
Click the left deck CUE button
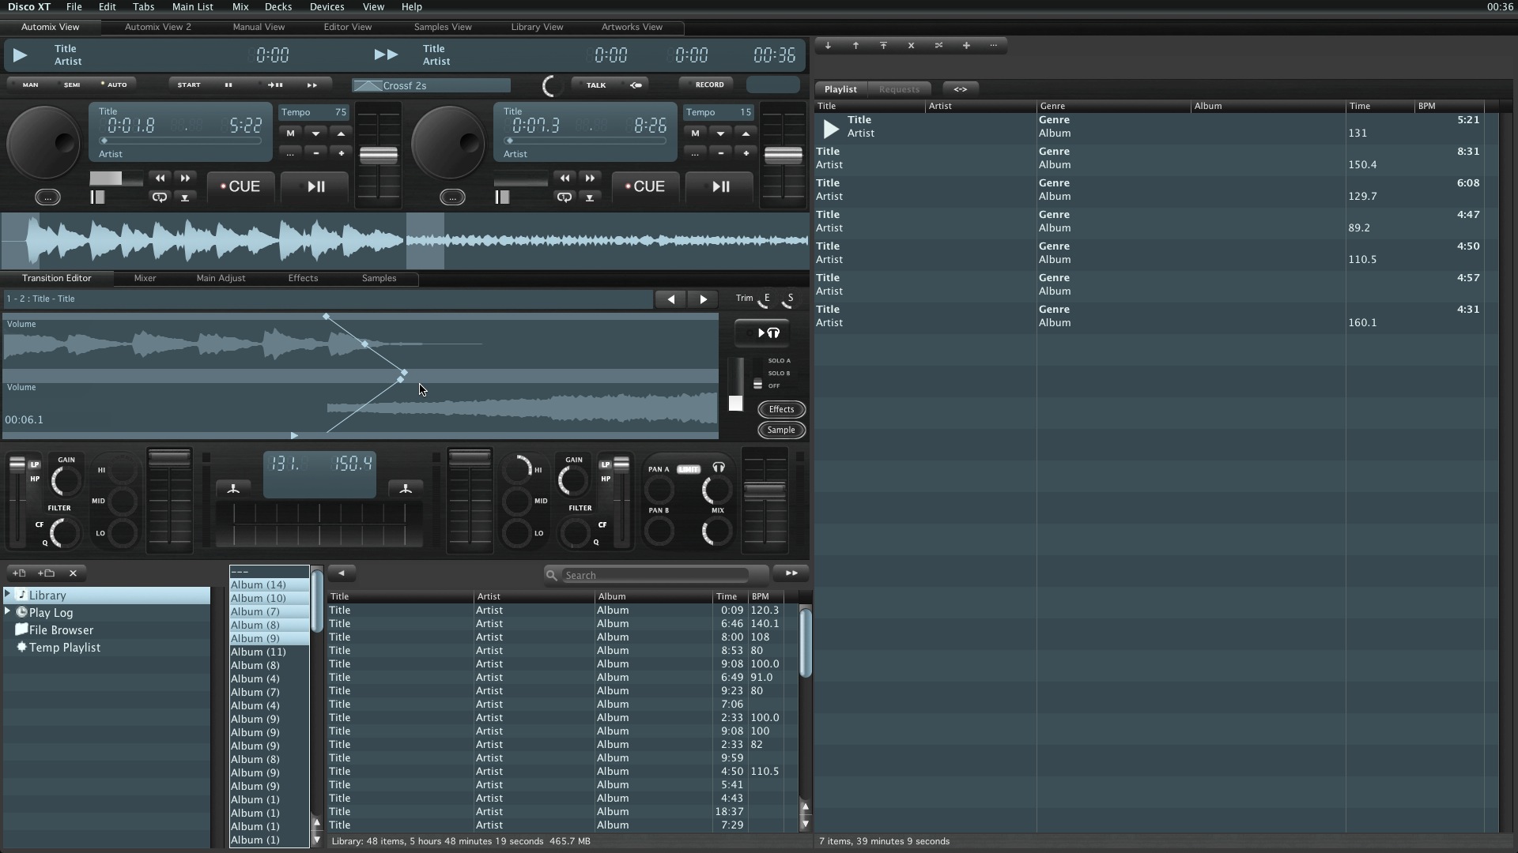pos(240,186)
